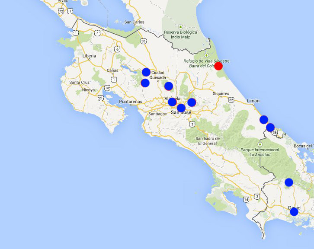Image resolution: width=314 pixels, height=249 pixels.
Task: Select the San Isidro de El General label
Action: 207,140
